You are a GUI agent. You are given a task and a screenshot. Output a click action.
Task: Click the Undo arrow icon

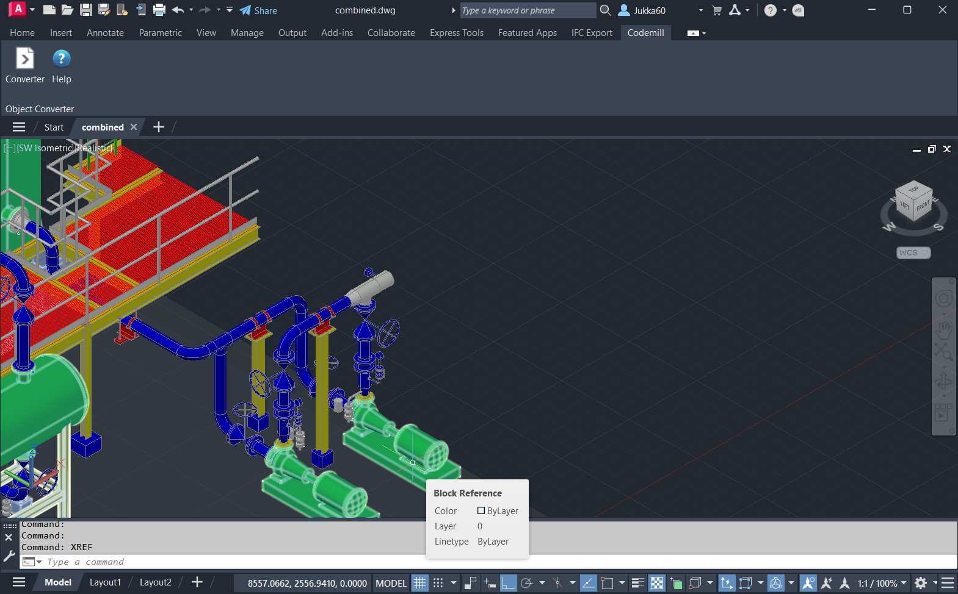(178, 10)
